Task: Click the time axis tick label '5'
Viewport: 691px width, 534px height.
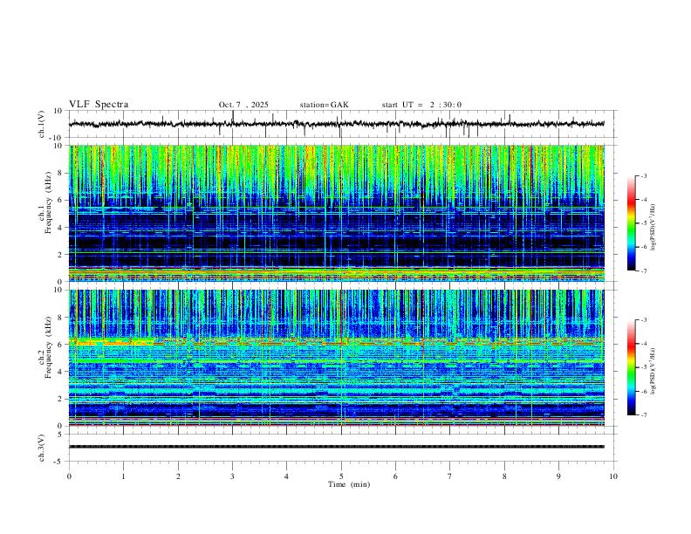Action: (341, 476)
